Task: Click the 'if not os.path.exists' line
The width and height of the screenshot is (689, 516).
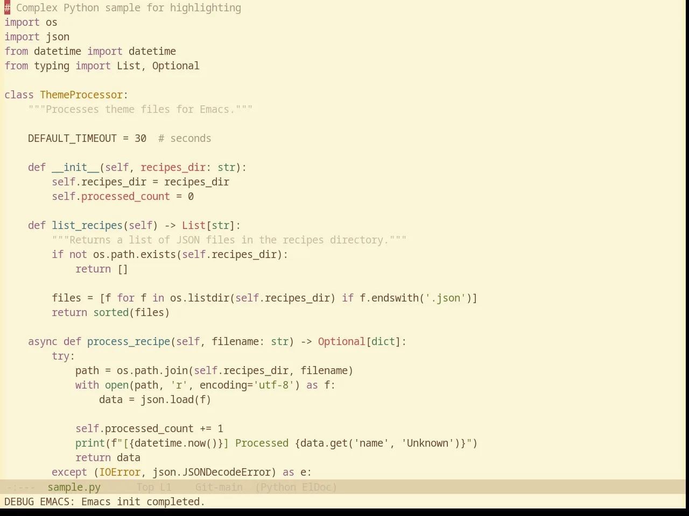Action: [x=170, y=254]
